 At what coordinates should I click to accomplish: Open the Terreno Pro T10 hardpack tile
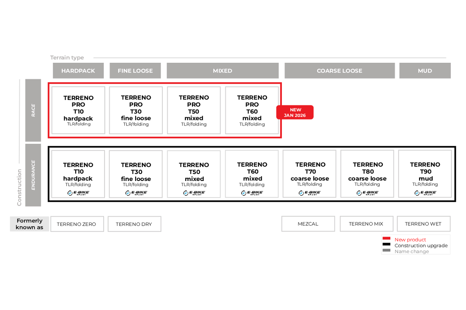tap(78, 110)
